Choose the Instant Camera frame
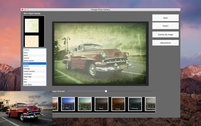201x126 pixels. pos(35,71)
